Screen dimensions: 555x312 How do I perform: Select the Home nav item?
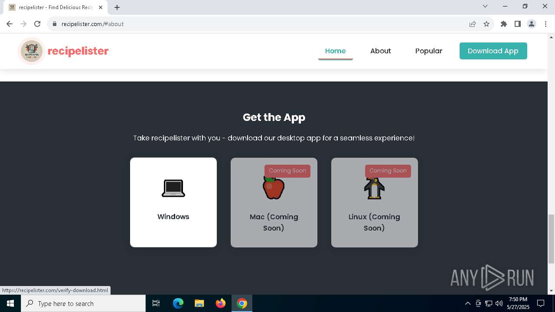point(336,51)
